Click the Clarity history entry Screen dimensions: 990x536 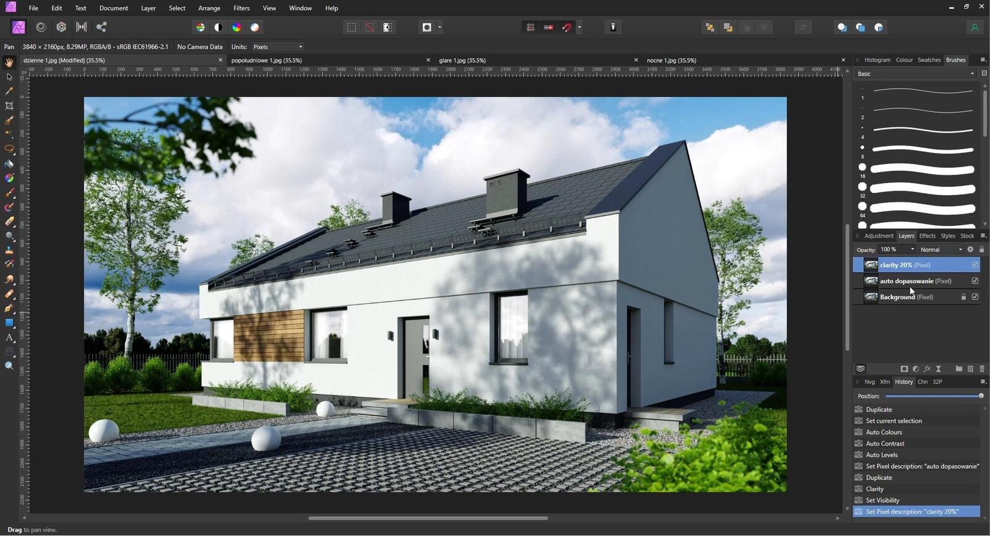click(x=875, y=489)
